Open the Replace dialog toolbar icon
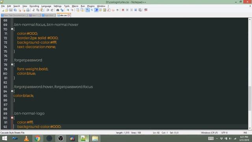The height and width of the screenshot is (142, 252). 62,10
